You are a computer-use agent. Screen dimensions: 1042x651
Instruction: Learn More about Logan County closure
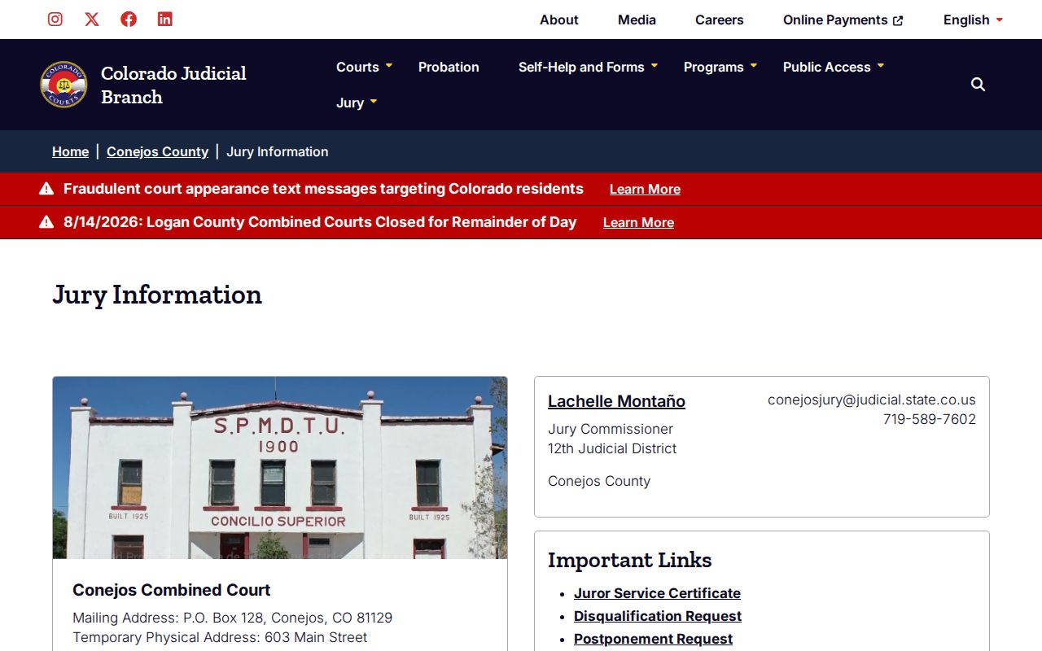[638, 222]
